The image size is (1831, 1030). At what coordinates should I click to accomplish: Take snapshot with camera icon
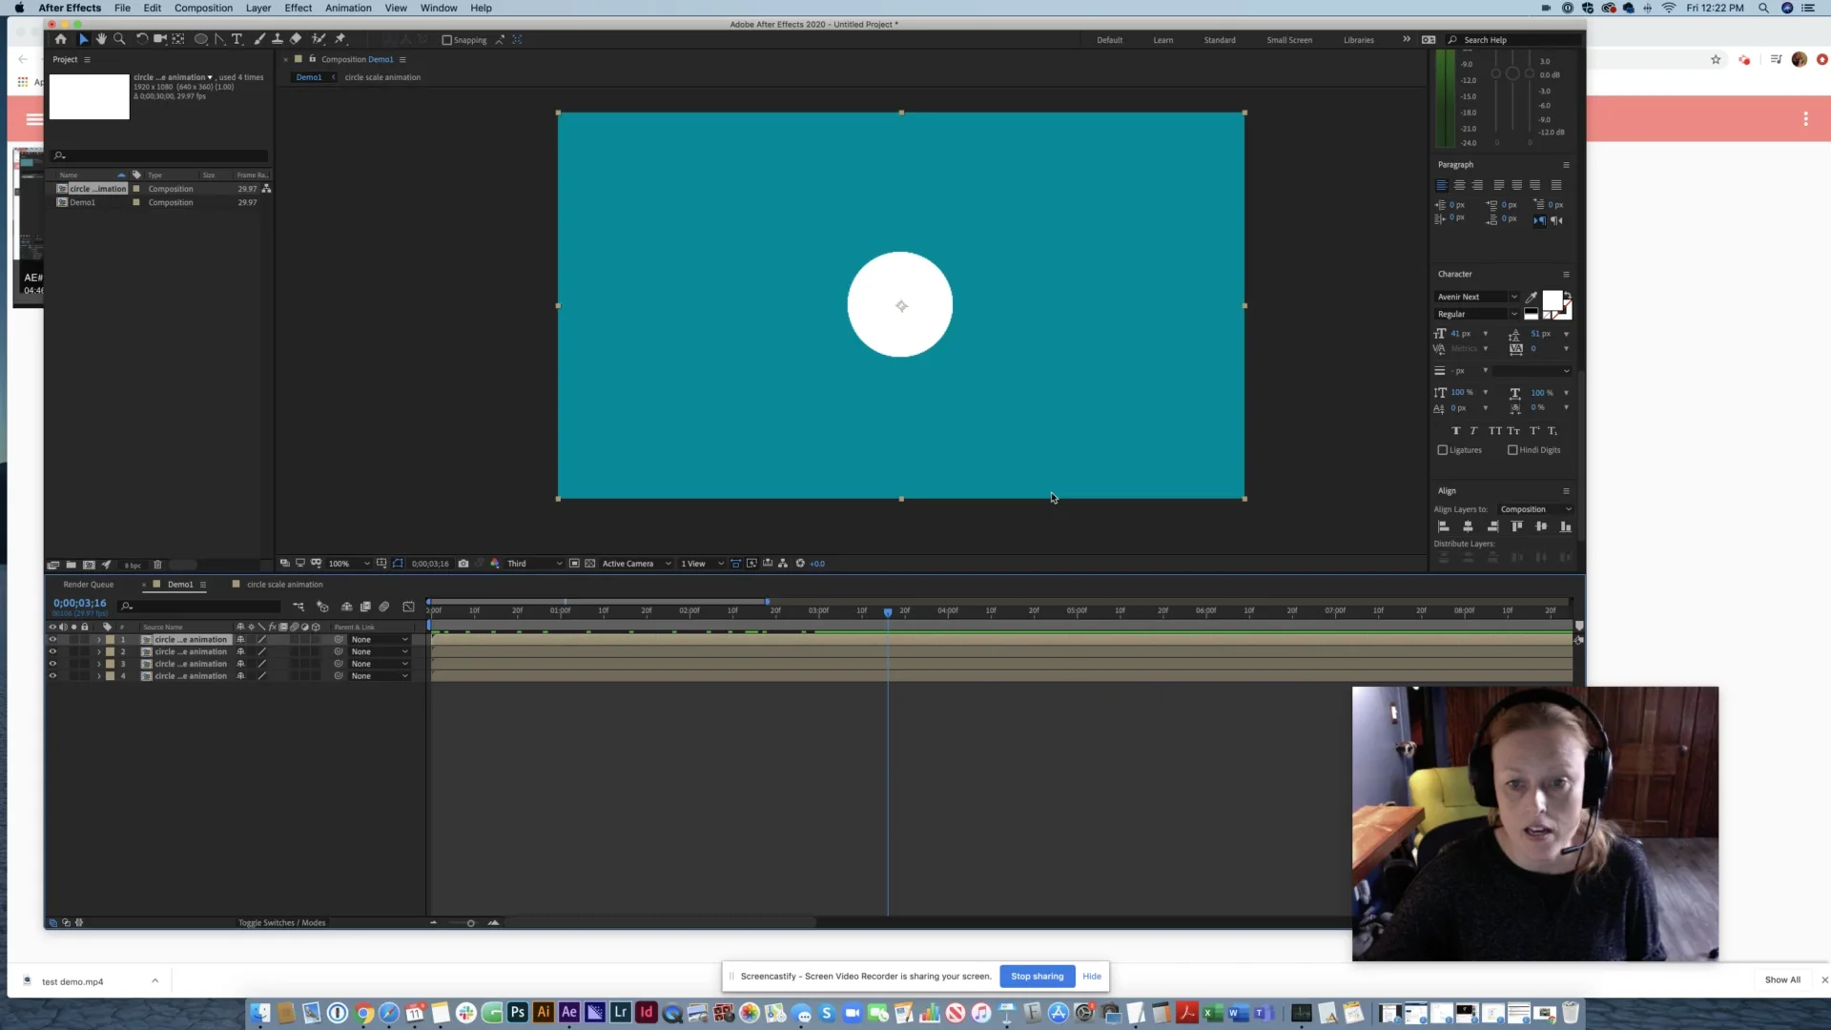tap(463, 564)
